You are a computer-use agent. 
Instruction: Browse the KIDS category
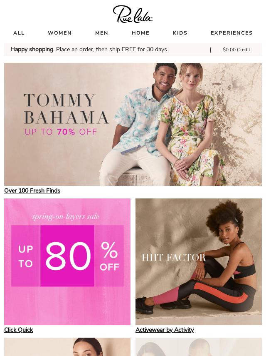[x=180, y=33]
